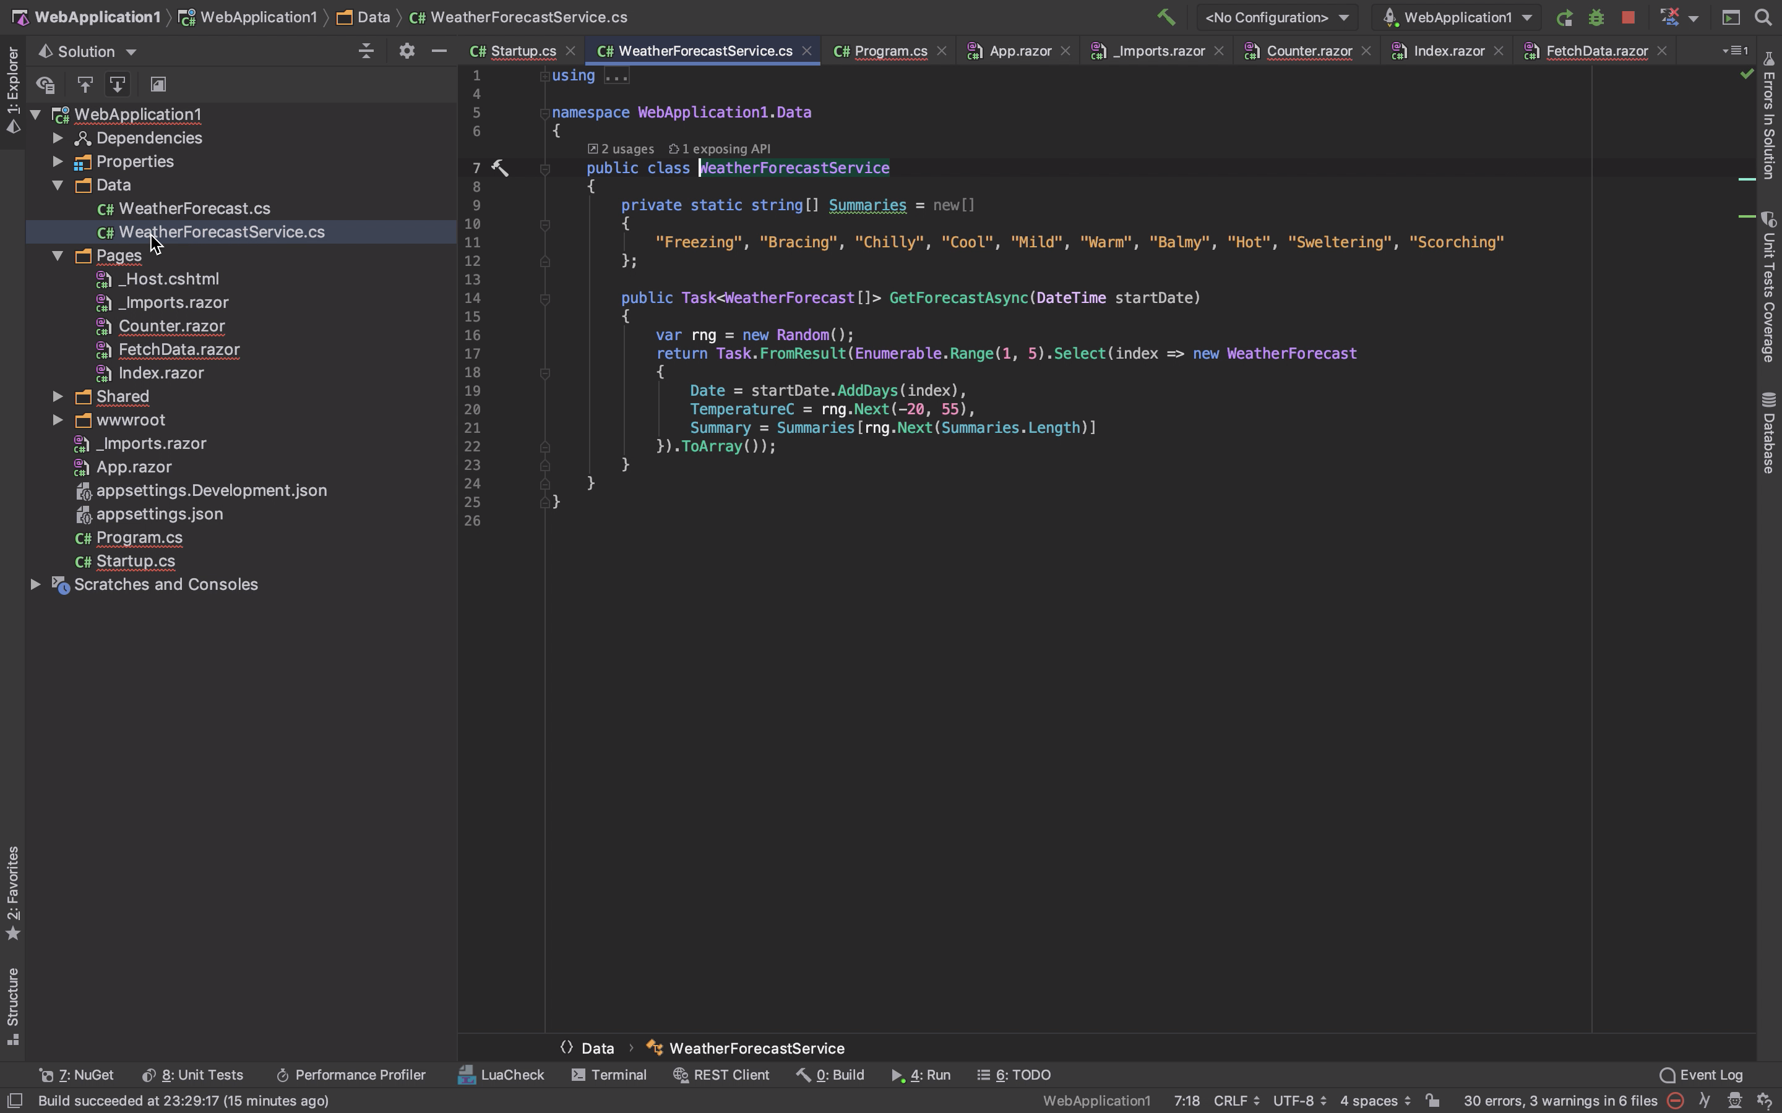Image resolution: width=1782 pixels, height=1113 pixels.
Task: Open the NuGet tool window
Action: [77, 1075]
